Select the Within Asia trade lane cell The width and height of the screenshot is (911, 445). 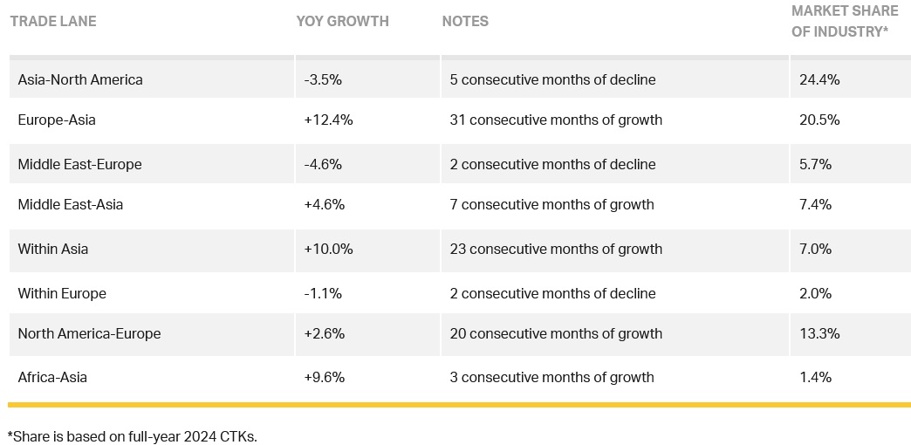(53, 249)
